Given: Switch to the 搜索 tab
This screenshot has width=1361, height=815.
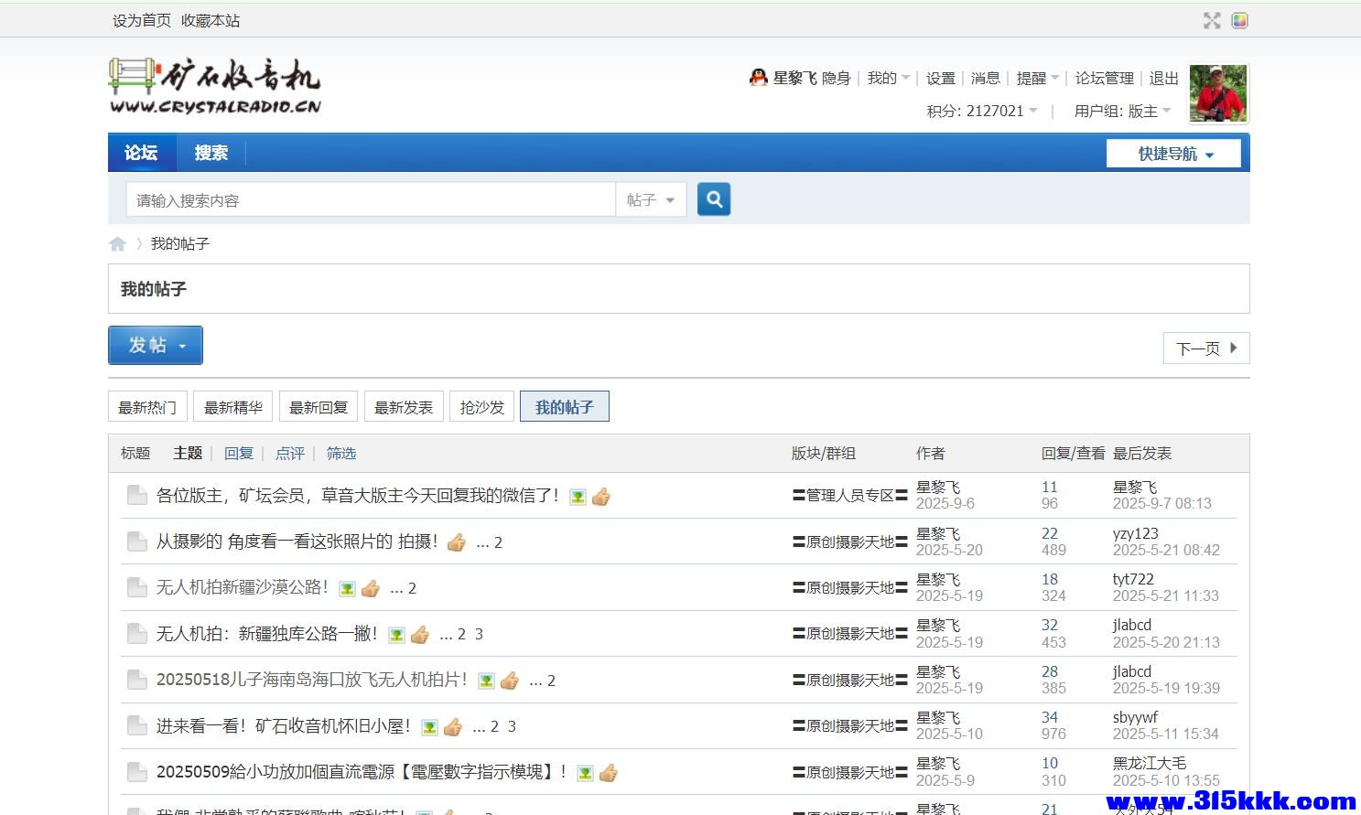Looking at the screenshot, I should coord(211,153).
